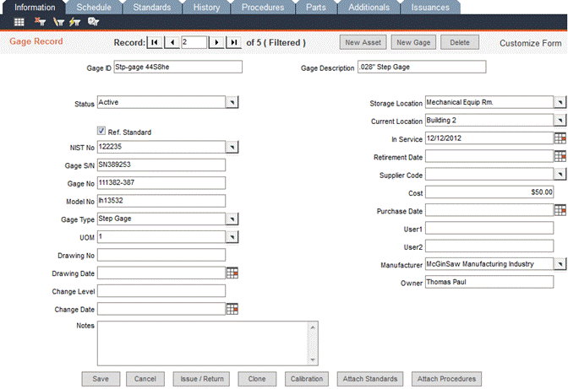Screen dimensions: 568x389
Task: Go to the first record
Action: 154,42
